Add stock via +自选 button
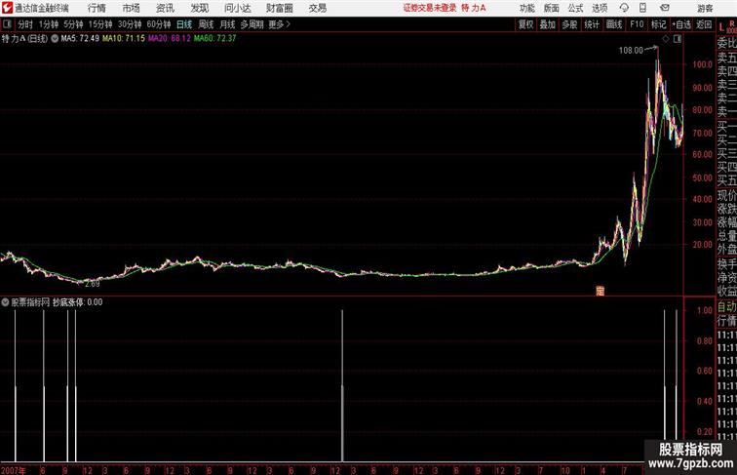This screenshot has width=737, height=475. 681,24
